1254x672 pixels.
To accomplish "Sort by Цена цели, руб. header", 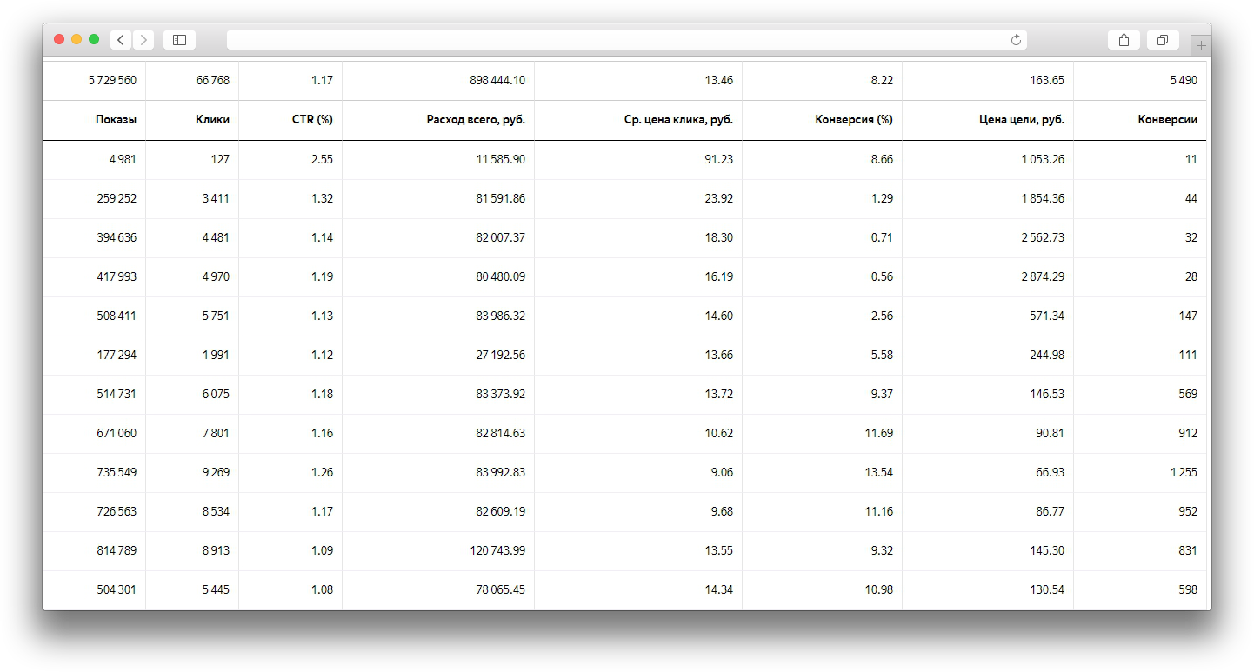I will click(x=1021, y=120).
